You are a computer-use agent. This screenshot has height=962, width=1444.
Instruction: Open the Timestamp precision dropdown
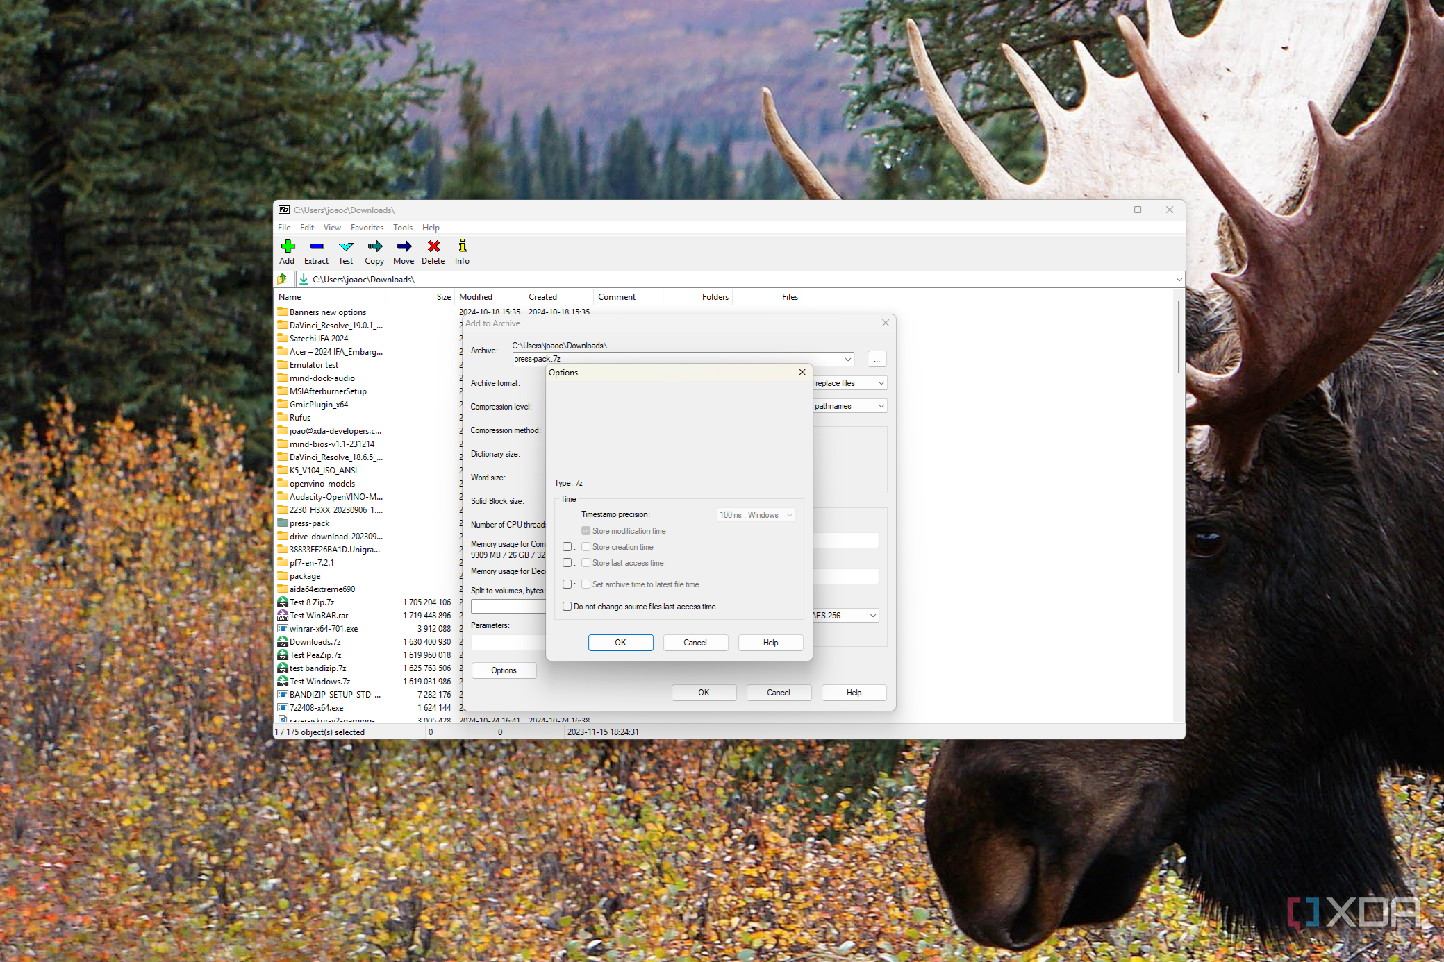click(x=756, y=515)
